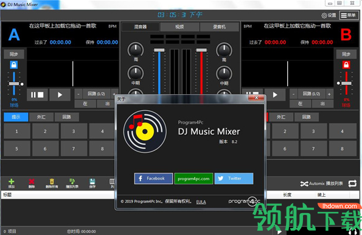Start playback on deck B
This screenshot has width=362, height=235.
275,95
